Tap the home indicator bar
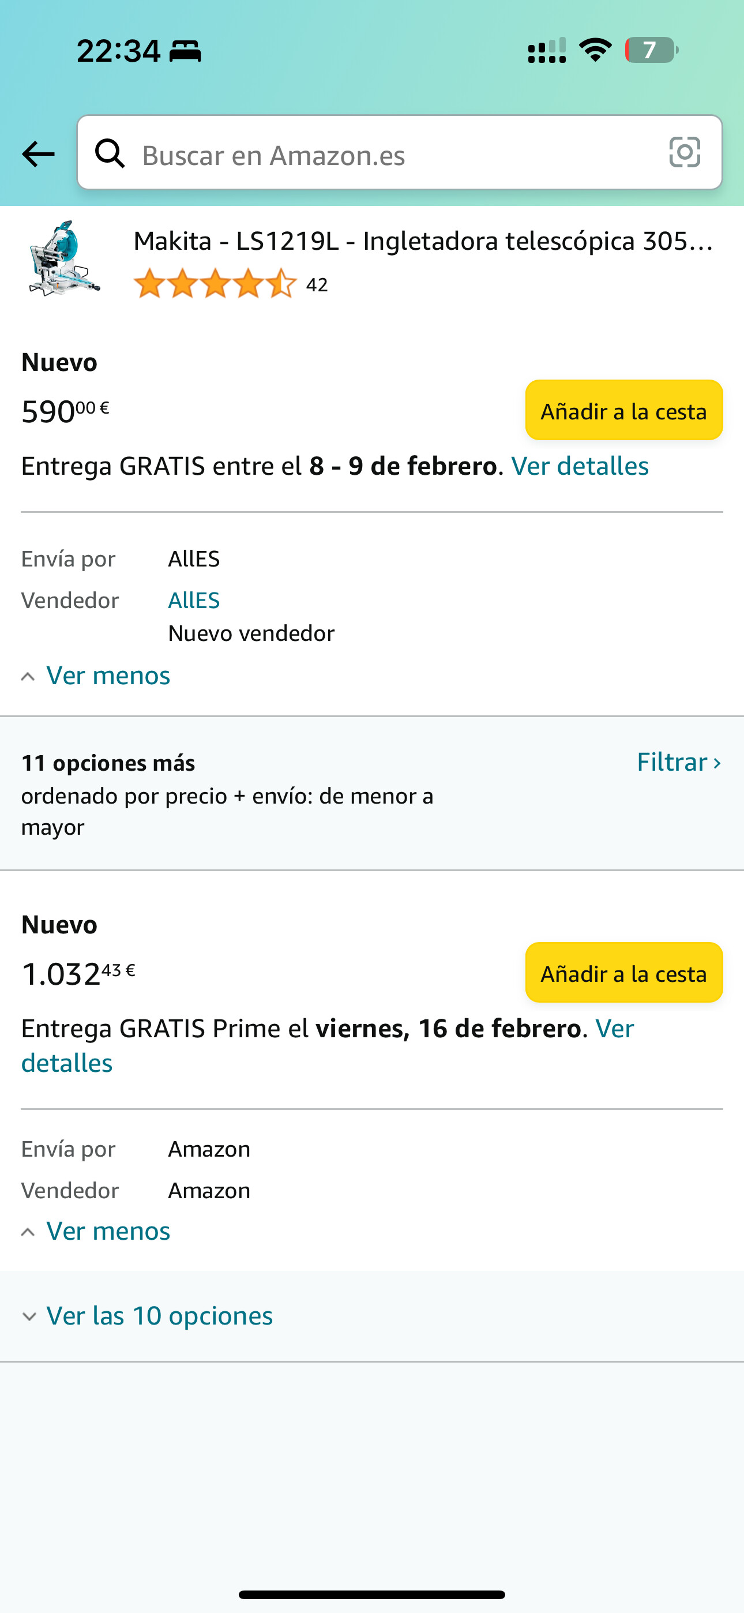 [x=372, y=1594]
